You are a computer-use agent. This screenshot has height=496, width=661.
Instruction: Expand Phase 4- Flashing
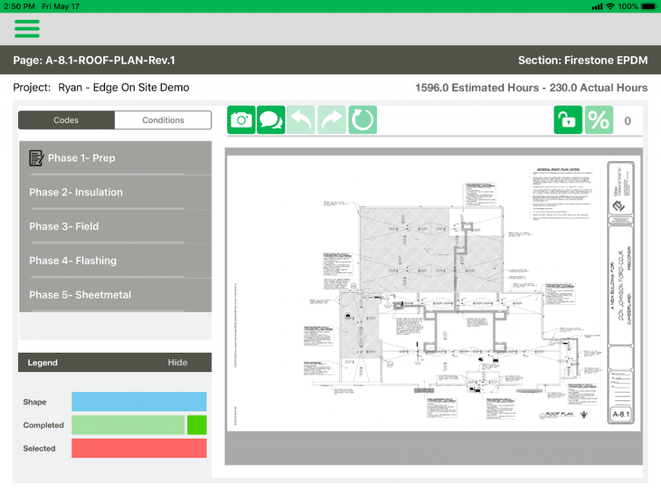[115, 260]
